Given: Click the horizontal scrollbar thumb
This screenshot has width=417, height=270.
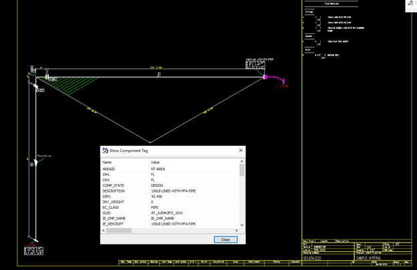Looking at the screenshot, I should 119,231.
